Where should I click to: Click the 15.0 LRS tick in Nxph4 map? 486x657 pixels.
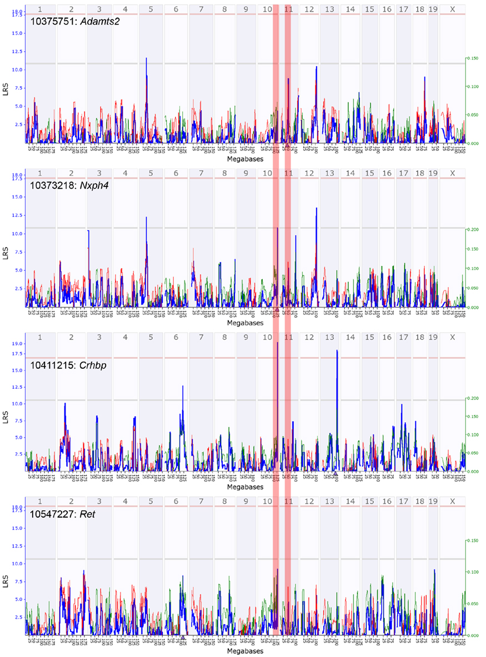point(18,197)
